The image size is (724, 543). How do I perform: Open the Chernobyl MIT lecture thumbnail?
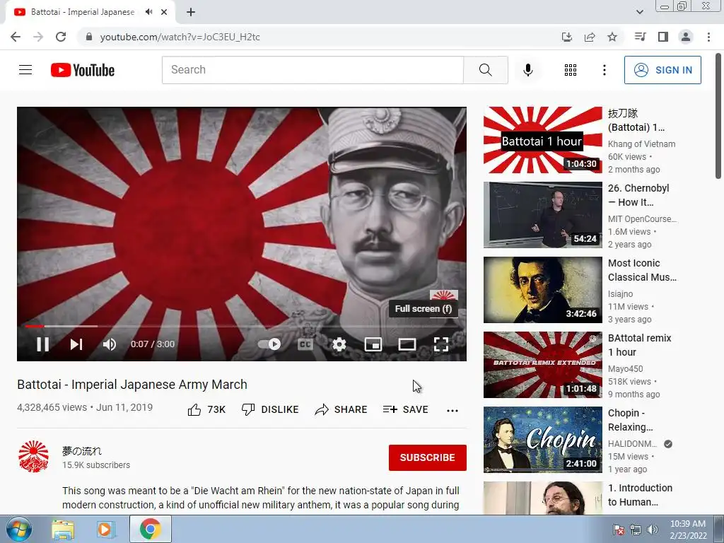[542, 215]
